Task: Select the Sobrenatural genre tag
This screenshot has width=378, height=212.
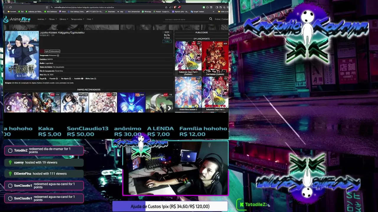Action: coord(55,51)
